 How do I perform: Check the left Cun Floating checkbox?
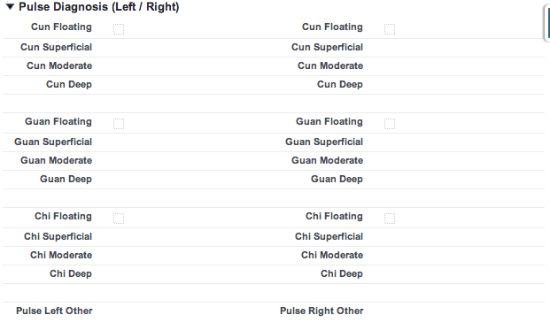119,29
